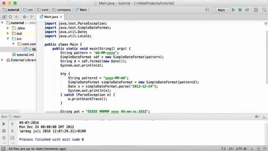Click the catch keyword in editor
The image size is (268, 151).
(x=69, y=95)
